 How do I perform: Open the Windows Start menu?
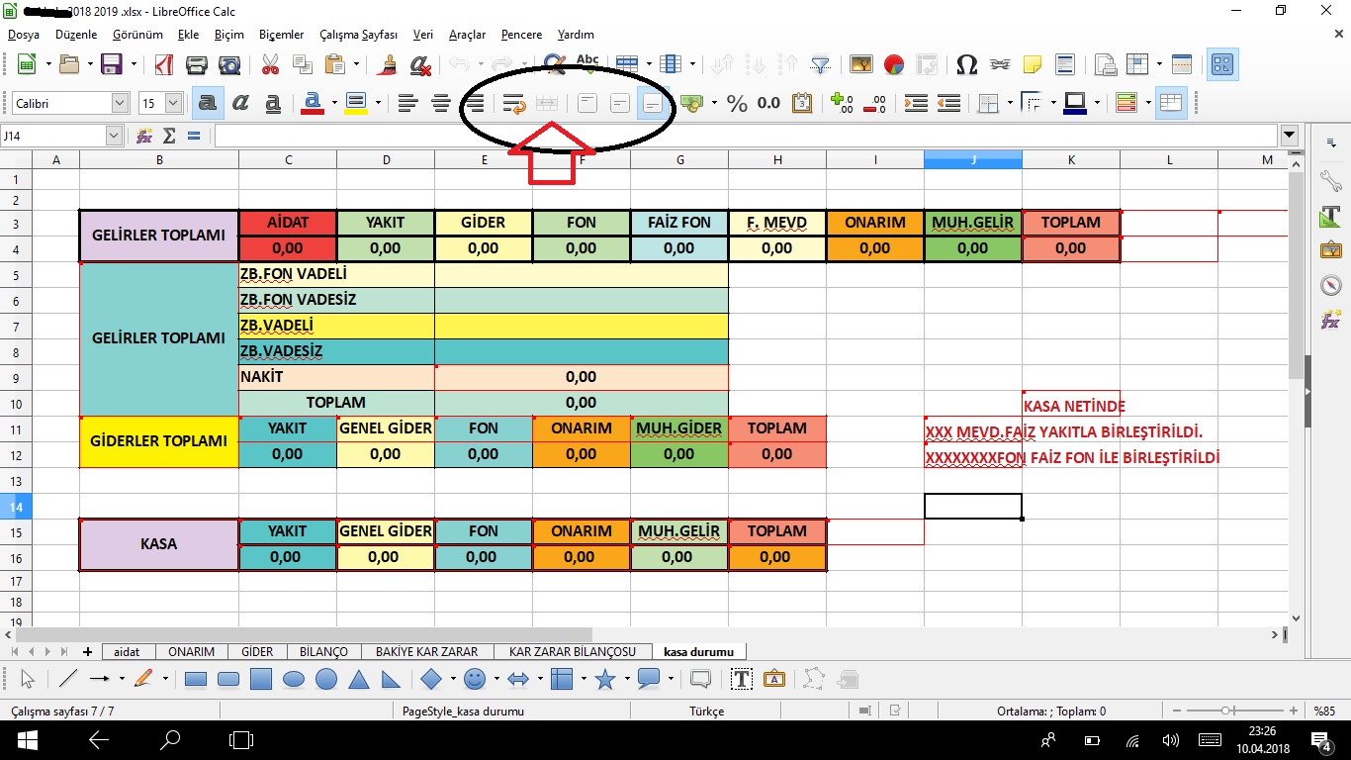click(x=26, y=739)
